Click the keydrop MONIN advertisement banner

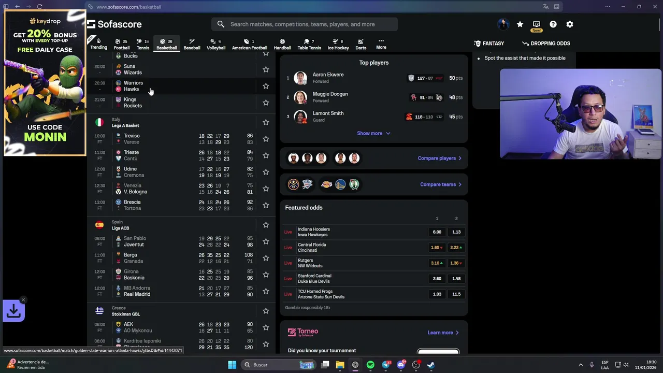(x=45, y=83)
